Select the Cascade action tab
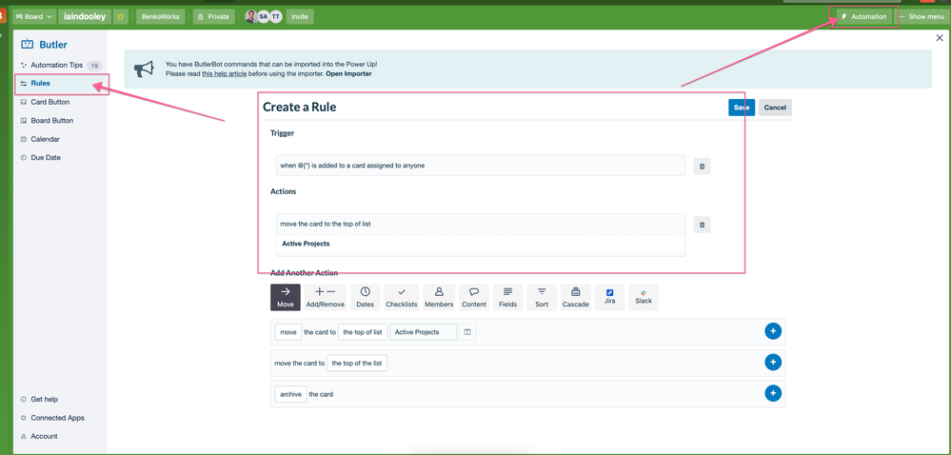The image size is (951, 455). pyautogui.click(x=576, y=297)
